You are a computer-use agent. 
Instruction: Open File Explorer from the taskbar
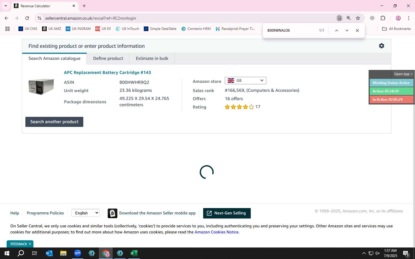(x=63, y=253)
